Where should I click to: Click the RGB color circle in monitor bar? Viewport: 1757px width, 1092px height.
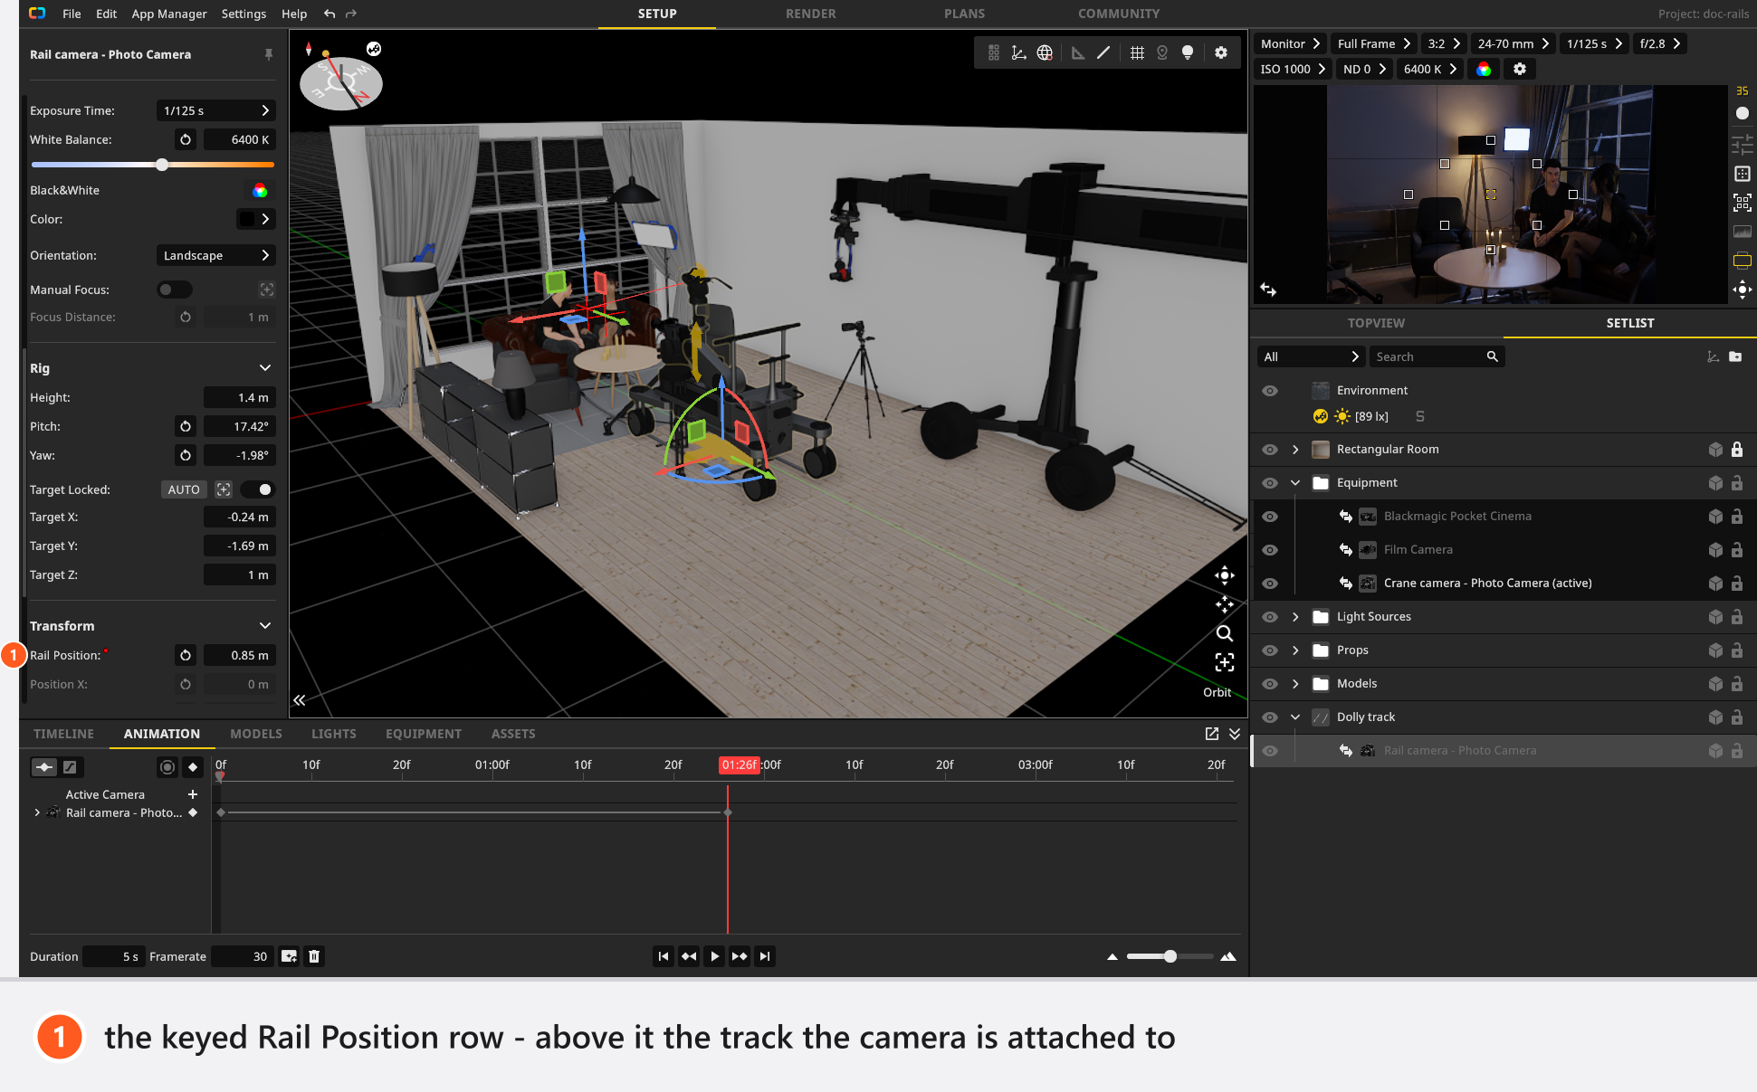1484,69
